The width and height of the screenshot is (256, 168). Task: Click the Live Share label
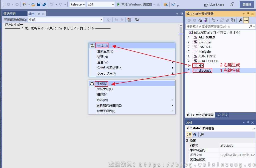pos(217,5)
